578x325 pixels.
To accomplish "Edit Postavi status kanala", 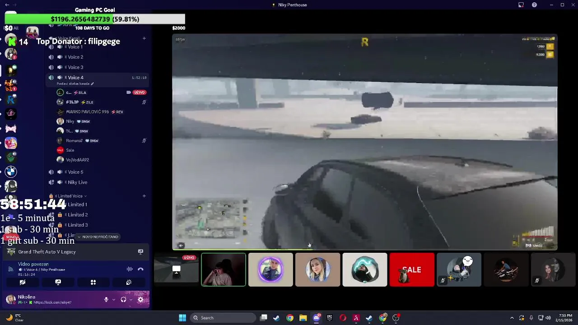I will (x=75, y=84).
